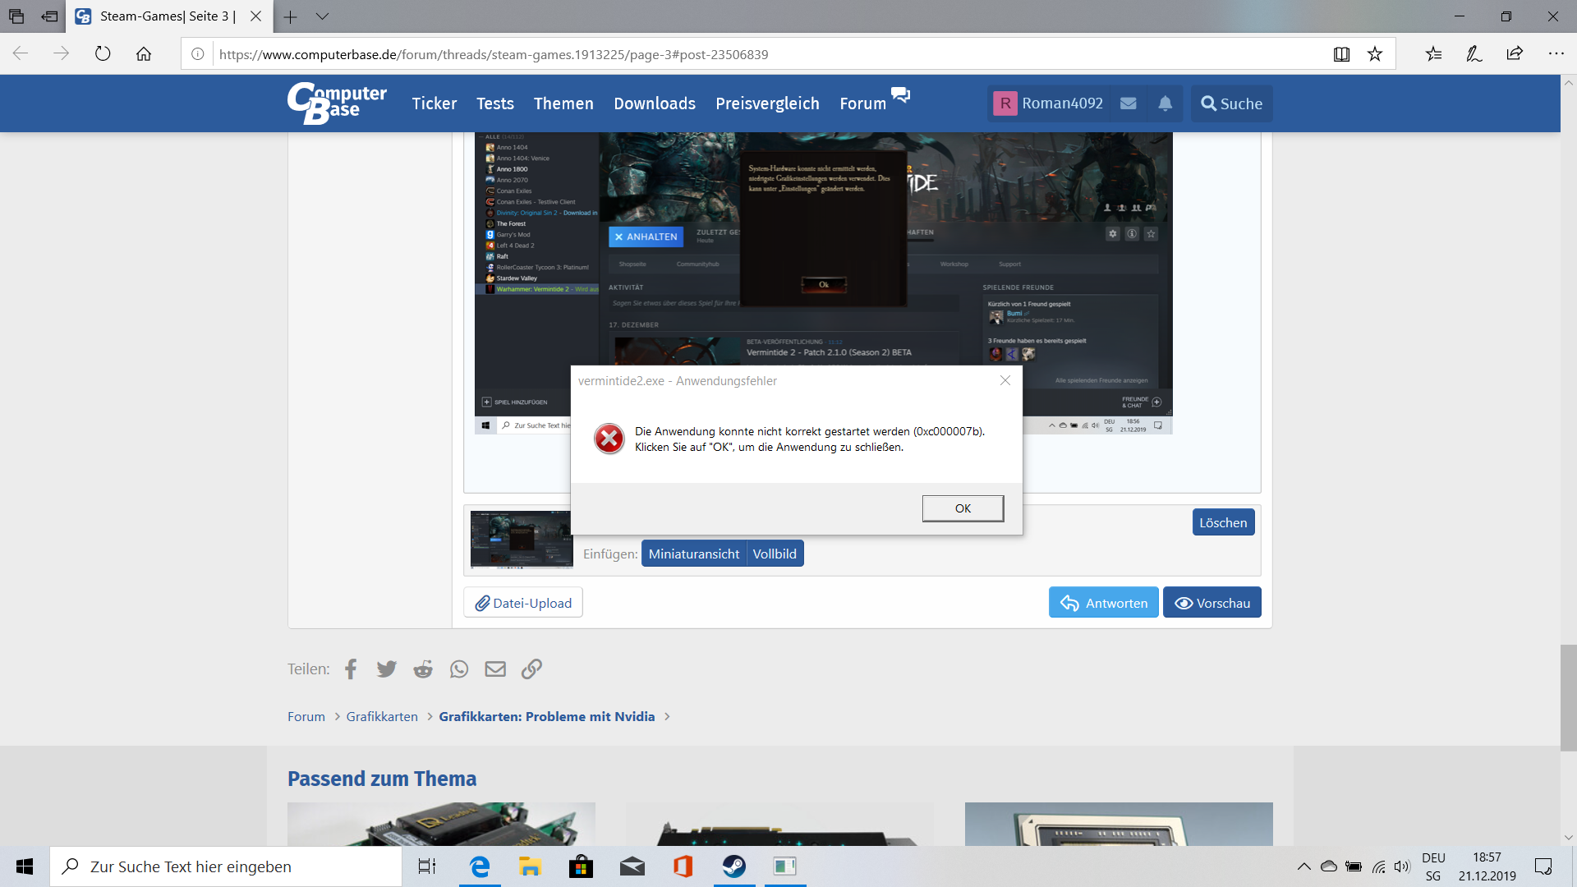The width and height of the screenshot is (1577, 887).
Task: Share via WhatsApp icon
Action: coord(459,669)
